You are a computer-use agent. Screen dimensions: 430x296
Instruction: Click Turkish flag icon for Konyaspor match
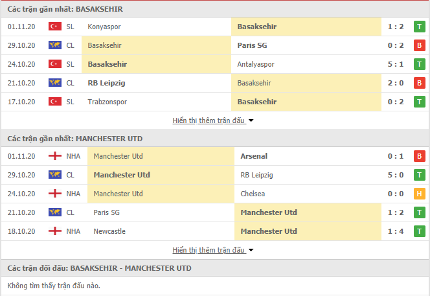click(x=55, y=27)
